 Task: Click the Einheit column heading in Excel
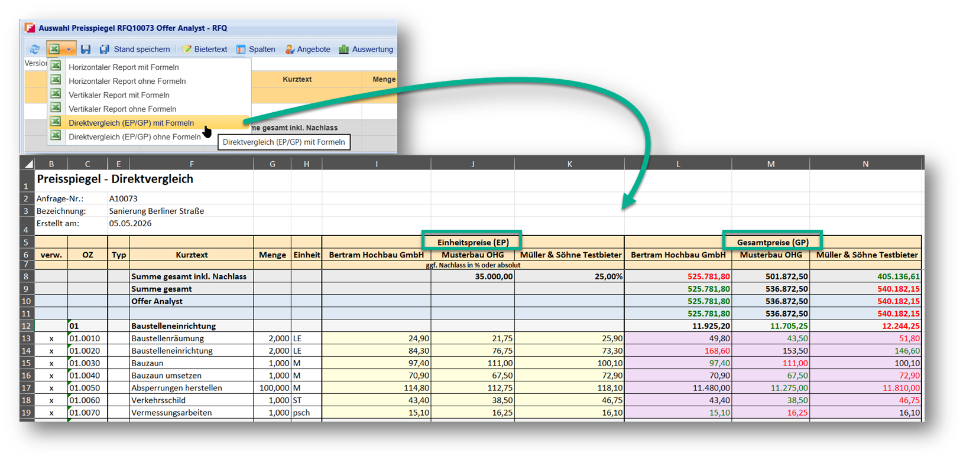306,255
